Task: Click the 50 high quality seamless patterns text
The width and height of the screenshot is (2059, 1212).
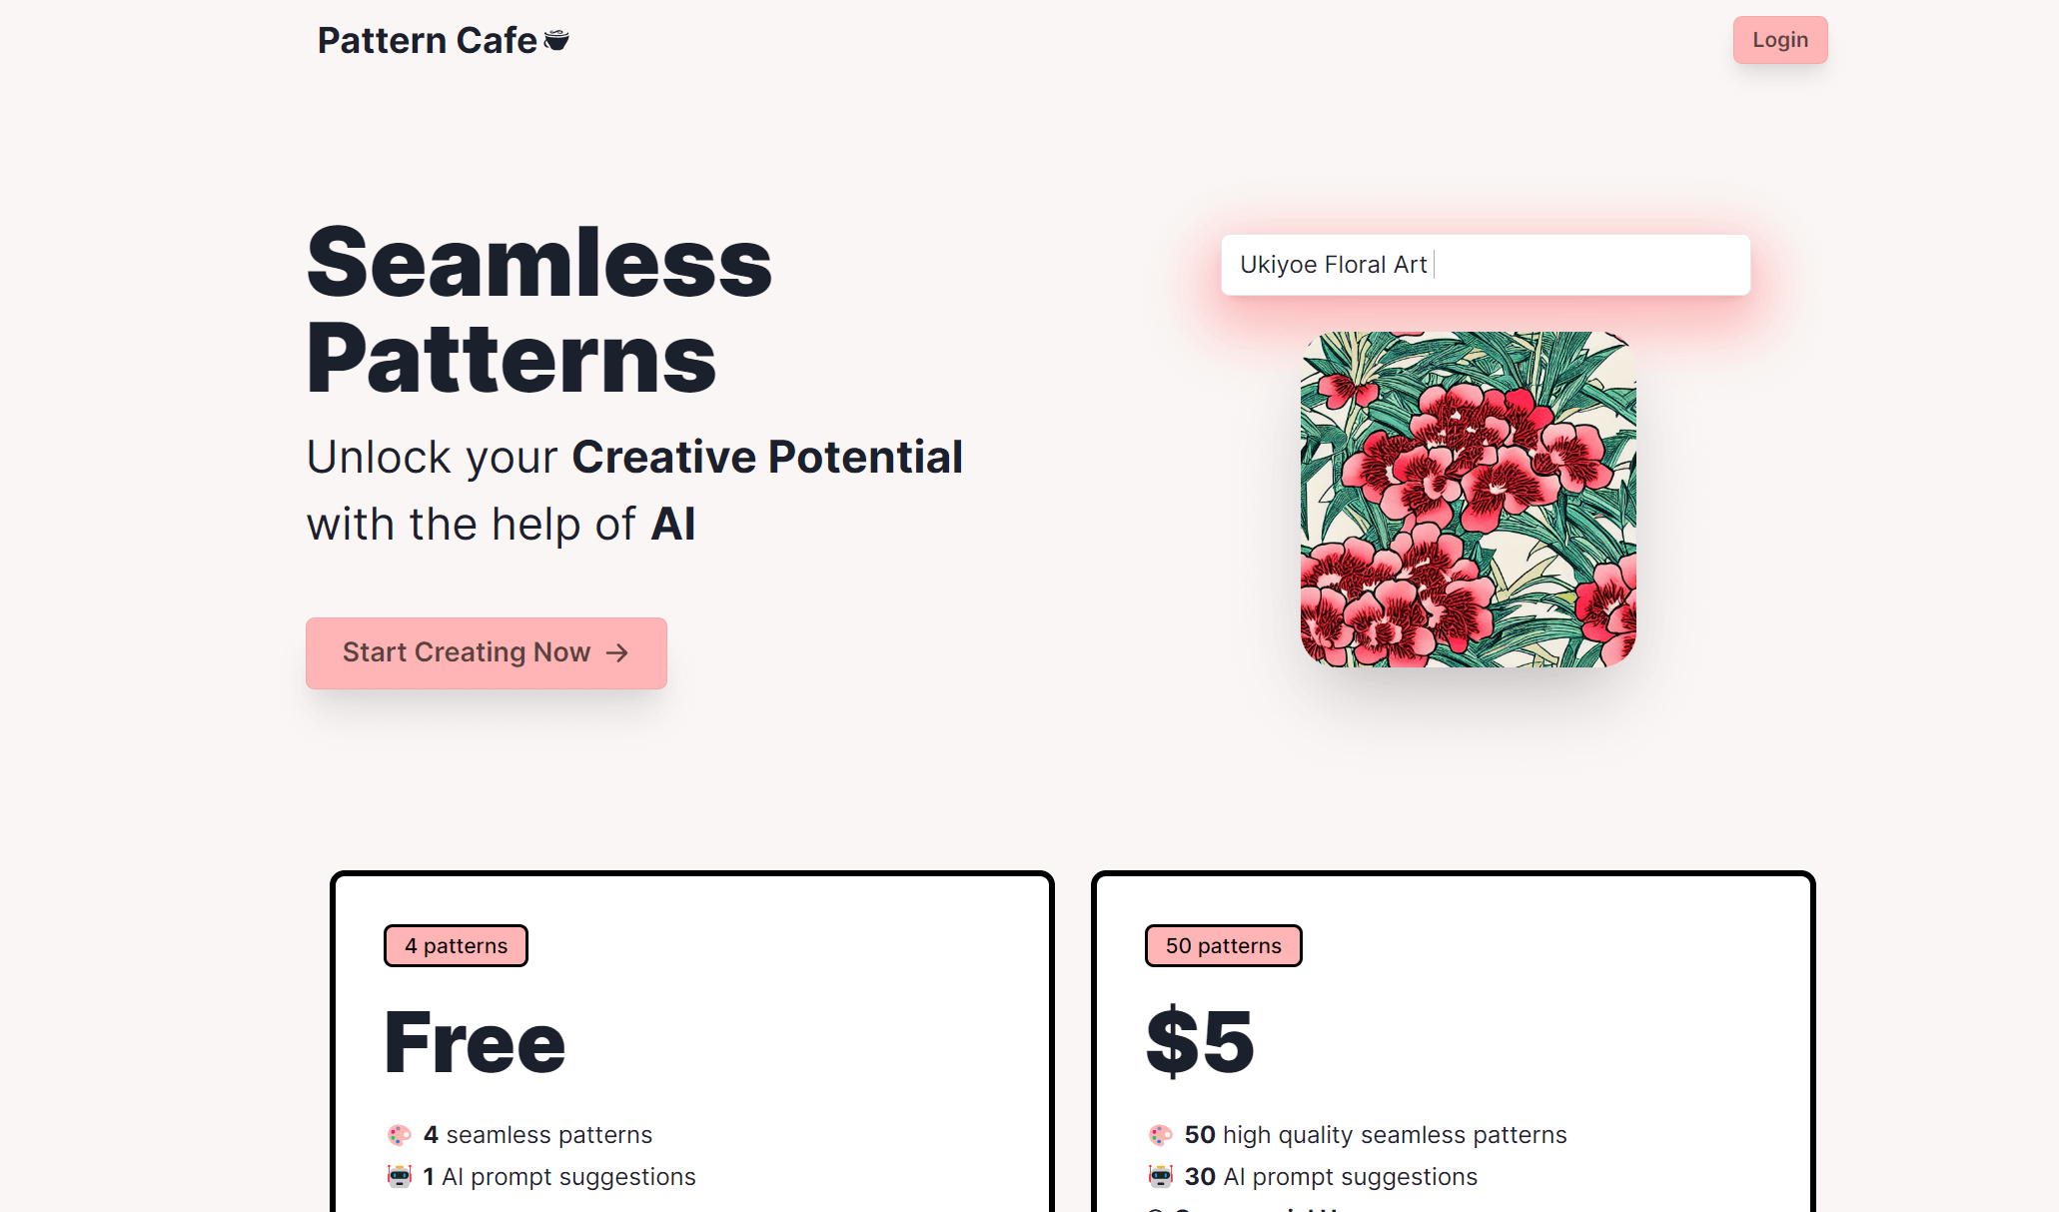Action: (1376, 1135)
